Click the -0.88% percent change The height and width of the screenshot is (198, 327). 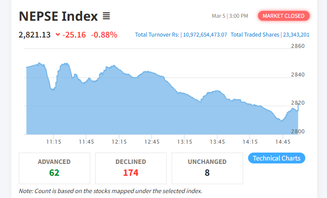(104, 35)
